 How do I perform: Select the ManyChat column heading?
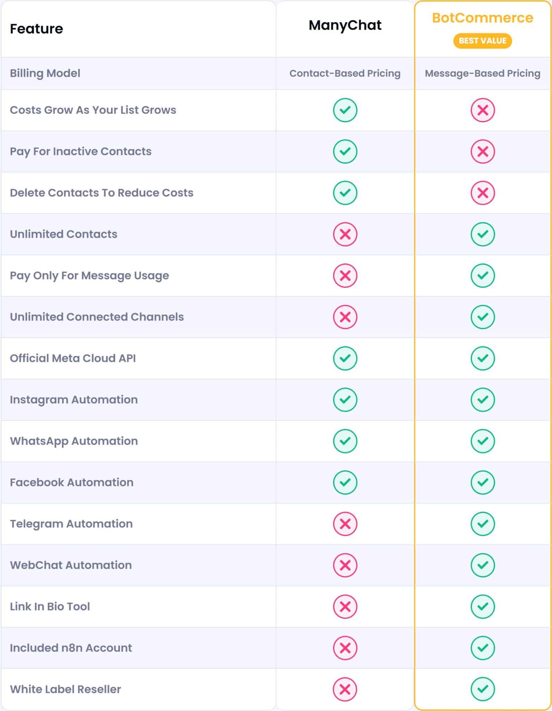345,25
